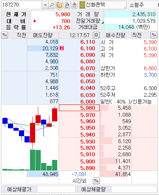Screen dimensions: 159x195
Task: Click the current price 5,980 row
Action: click(x=79, y=108)
